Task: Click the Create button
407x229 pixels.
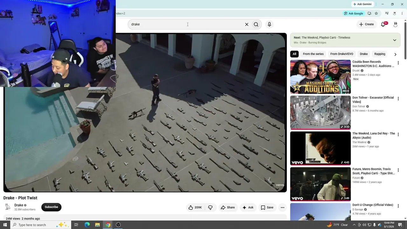Action: [366, 24]
